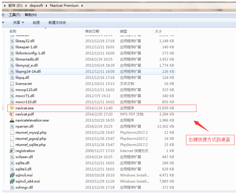
Task: Select the file name navicatelevation.exe
Action: coord(32,120)
